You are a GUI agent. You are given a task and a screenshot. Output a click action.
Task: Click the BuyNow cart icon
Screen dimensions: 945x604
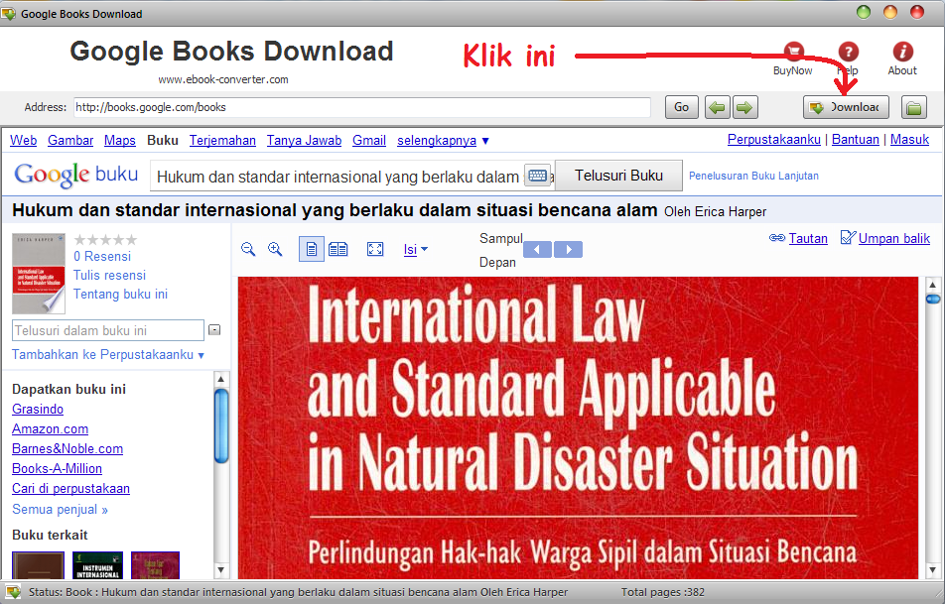tap(794, 52)
